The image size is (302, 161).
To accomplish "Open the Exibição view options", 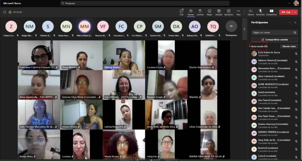I will (x=219, y=12).
